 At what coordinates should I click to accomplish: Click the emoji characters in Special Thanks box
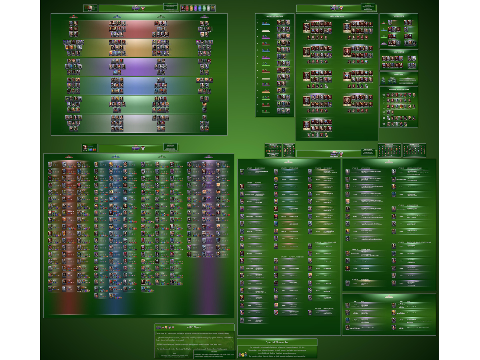(243, 354)
